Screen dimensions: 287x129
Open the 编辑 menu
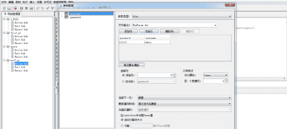tap(11, 2)
